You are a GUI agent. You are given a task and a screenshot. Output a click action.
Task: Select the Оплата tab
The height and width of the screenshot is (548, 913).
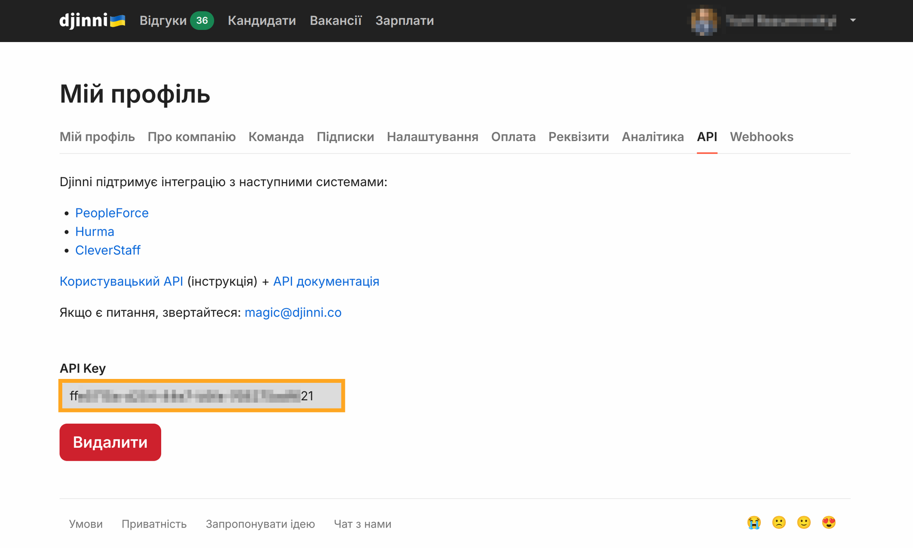[514, 137]
